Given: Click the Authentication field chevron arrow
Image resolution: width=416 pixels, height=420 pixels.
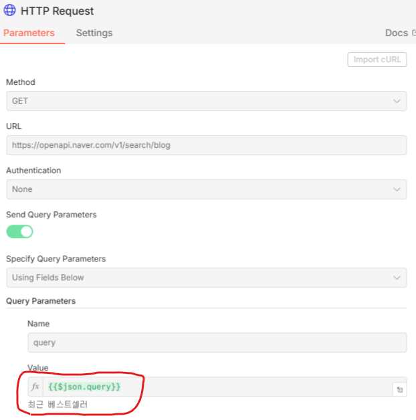Looking at the screenshot, I should coord(397,189).
